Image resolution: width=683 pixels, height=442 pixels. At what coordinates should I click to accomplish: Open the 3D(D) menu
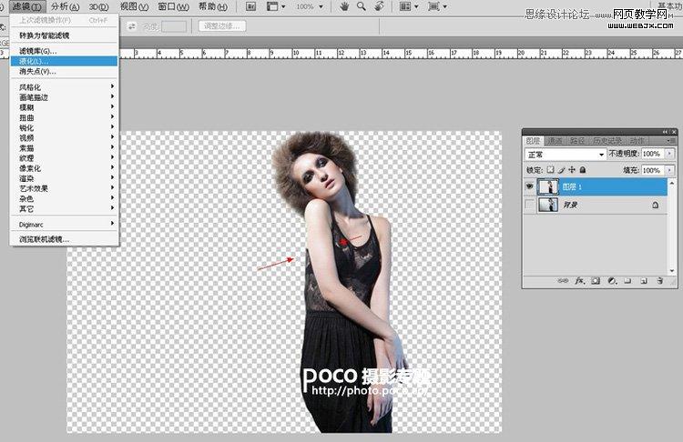coord(99,7)
